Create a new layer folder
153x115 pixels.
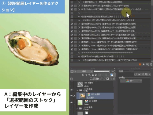pos(98,79)
